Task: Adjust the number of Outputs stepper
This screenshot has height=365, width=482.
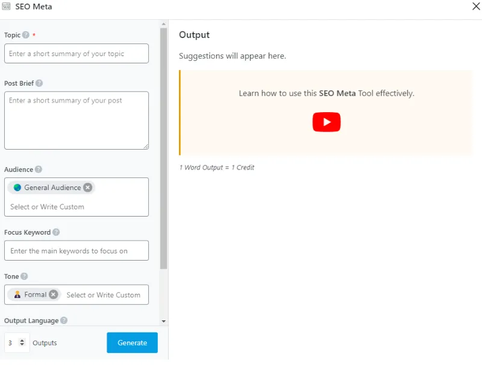Action: pyautogui.click(x=22, y=343)
